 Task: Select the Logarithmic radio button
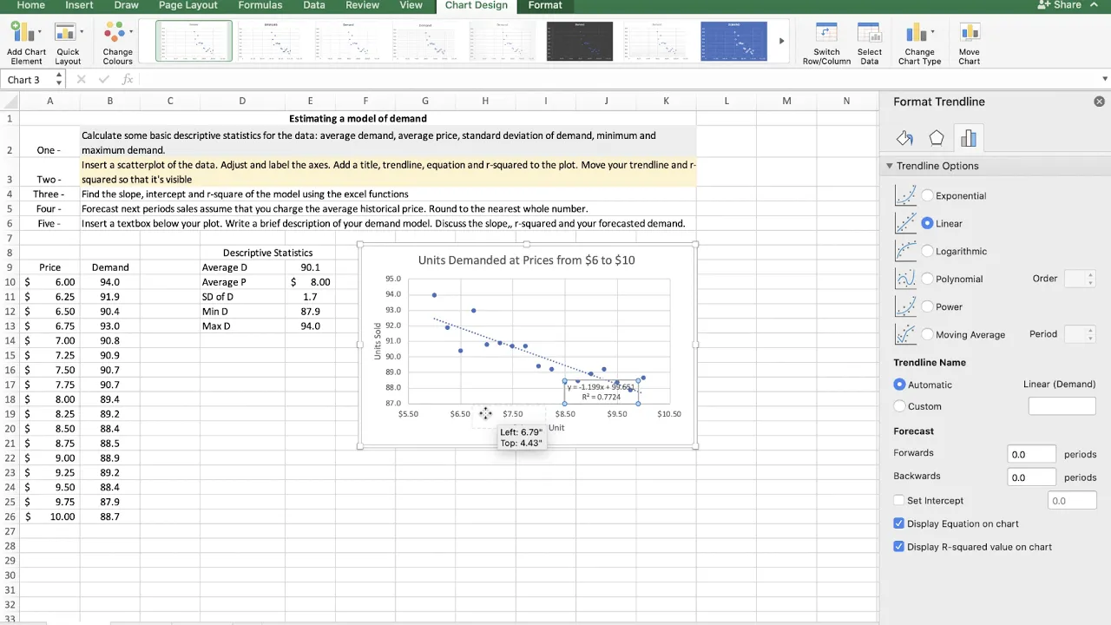(x=928, y=251)
